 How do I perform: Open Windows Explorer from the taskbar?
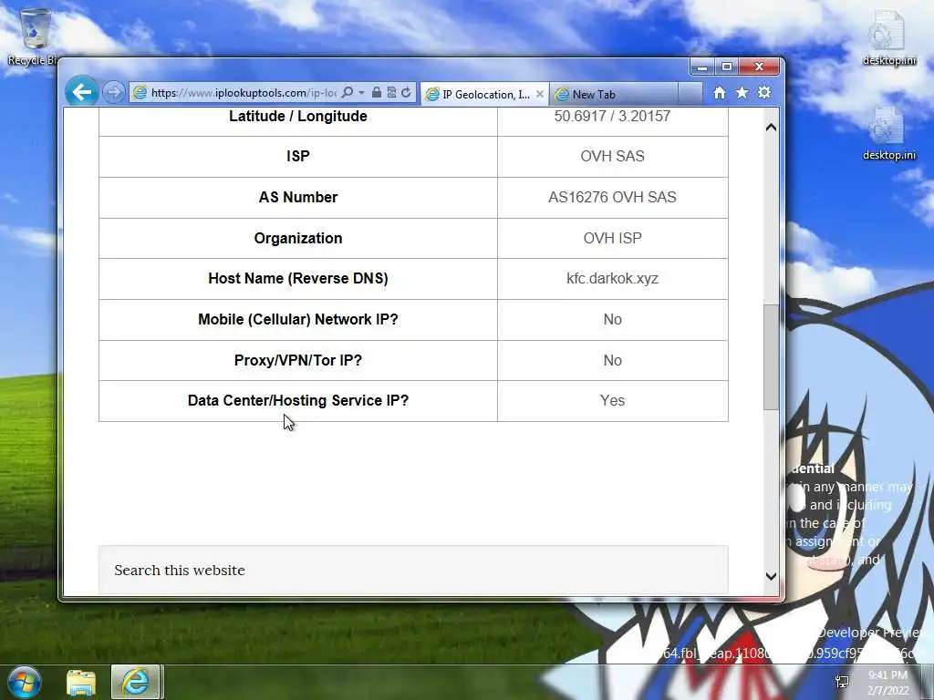tap(81, 682)
